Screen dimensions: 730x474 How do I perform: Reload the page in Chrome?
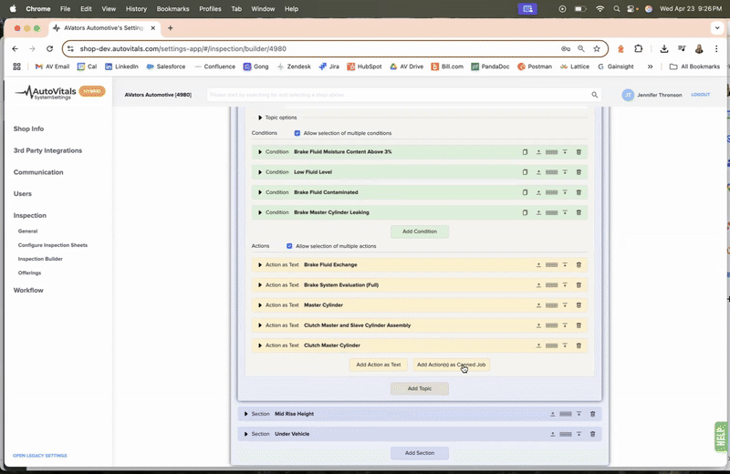pyautogui.click(x=50, y=49)
